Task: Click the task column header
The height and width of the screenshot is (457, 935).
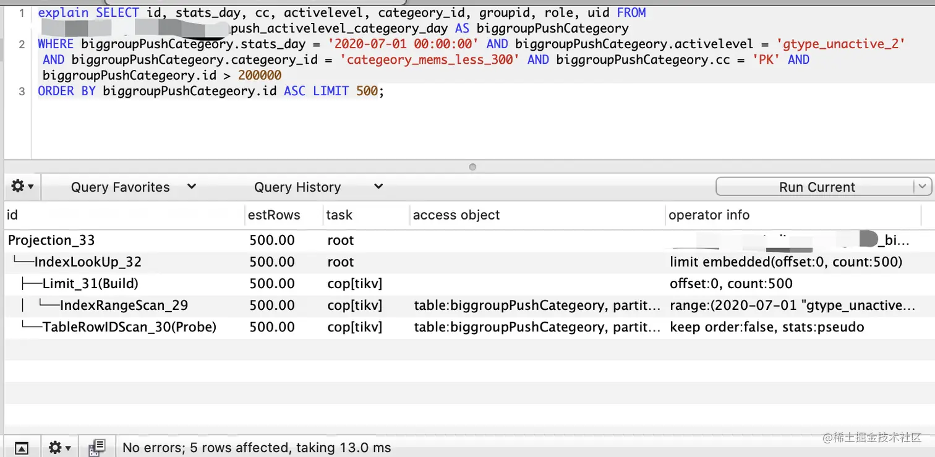Action: pos(339,215)
